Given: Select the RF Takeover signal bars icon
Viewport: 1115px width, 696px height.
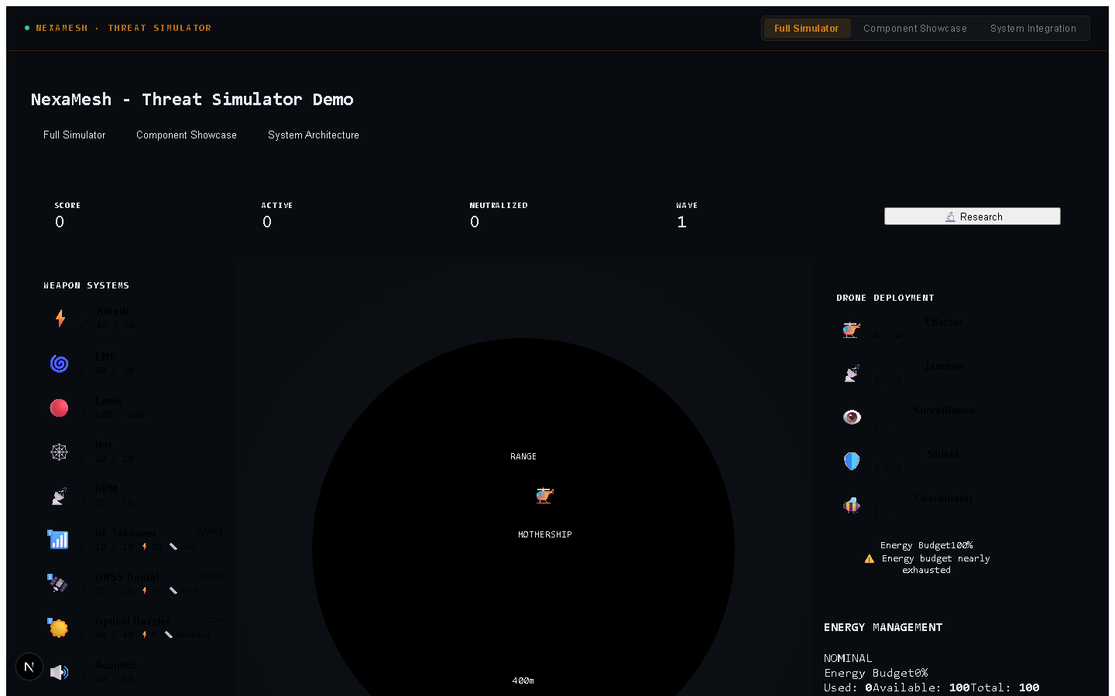Looking at the screenshot, I should pos(58,540).
